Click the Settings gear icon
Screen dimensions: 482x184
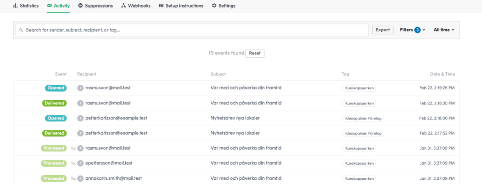214,6
